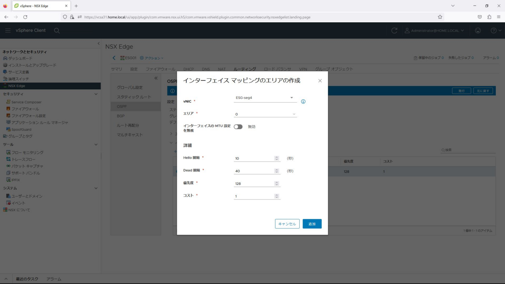Collapse the routing side menu chevrons
Image resolution: width=505 pixels, height=284 pixels.
coord(156,78)
